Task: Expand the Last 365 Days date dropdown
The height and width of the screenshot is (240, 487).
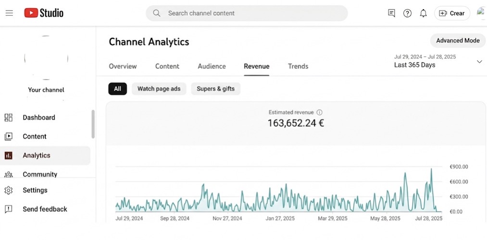Action: click(479, 61)
